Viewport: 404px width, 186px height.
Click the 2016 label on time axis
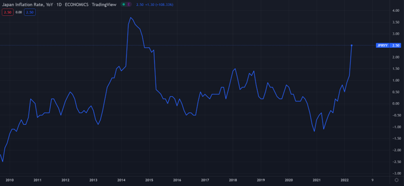177,180
